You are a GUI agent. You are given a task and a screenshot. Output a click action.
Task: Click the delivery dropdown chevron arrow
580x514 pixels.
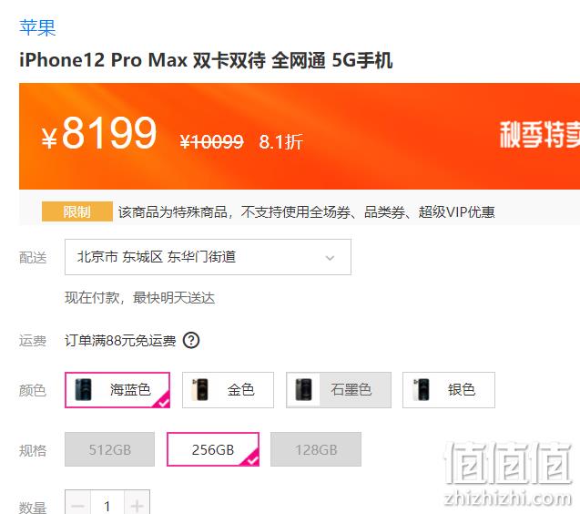click(x=330, y=258)
